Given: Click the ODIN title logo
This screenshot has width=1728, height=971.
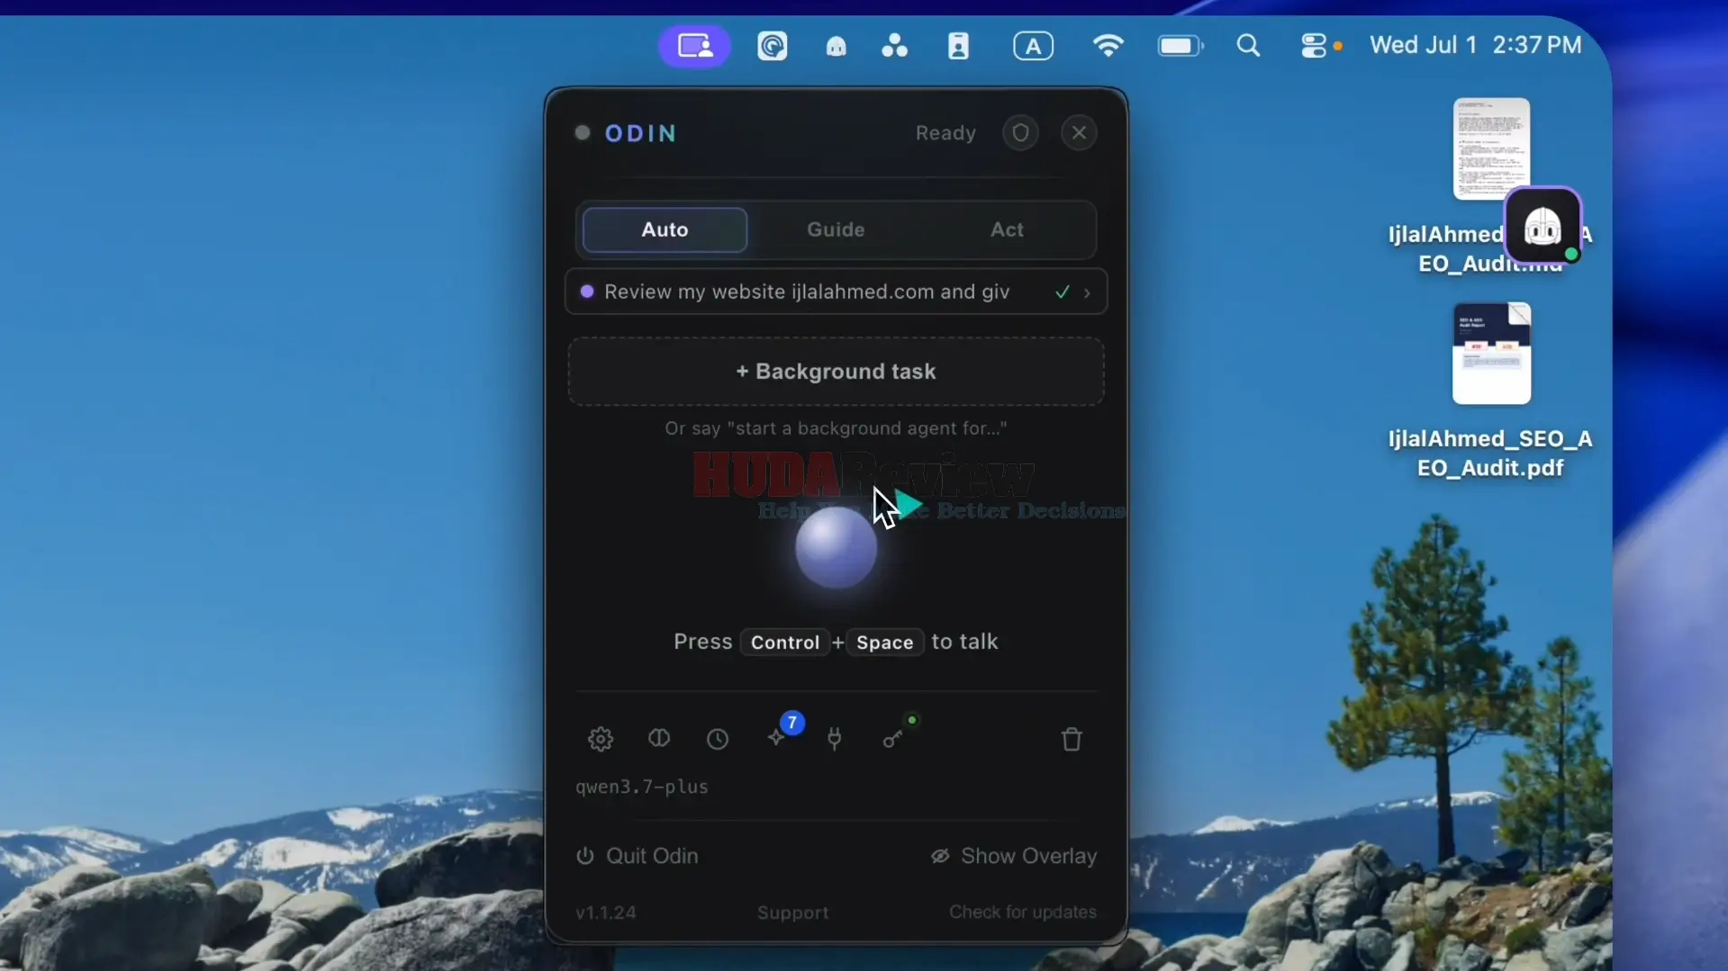Looking at the screenshot, I should coord(641,133).
